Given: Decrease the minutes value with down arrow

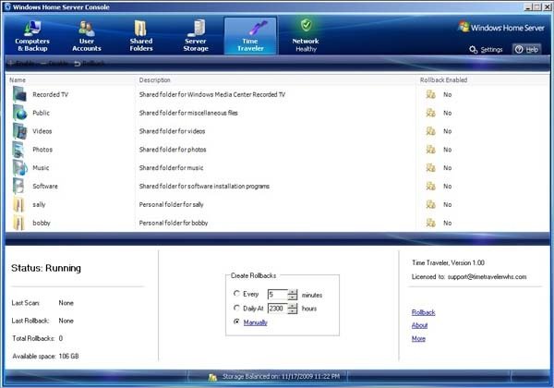Looking at the screenshot, I should click(293, 297).
